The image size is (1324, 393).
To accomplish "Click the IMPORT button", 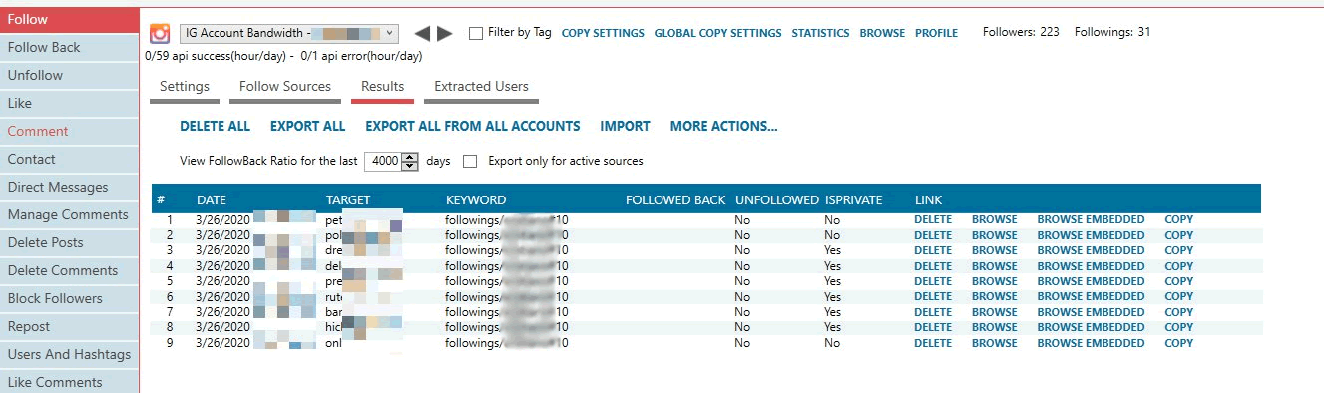I will (625, 127).
